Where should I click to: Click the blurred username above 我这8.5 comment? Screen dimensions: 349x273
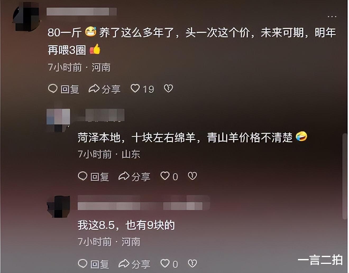(144, 203)
